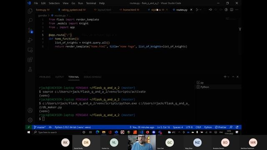
Task: Open Source Control view with pending badge
Action: pyautogui.click(x=30, y=30)
